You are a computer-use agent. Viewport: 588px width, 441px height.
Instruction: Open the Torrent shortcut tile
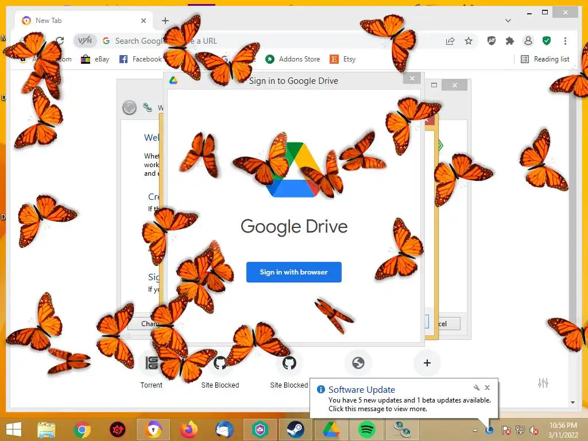[x=151, y=370]
